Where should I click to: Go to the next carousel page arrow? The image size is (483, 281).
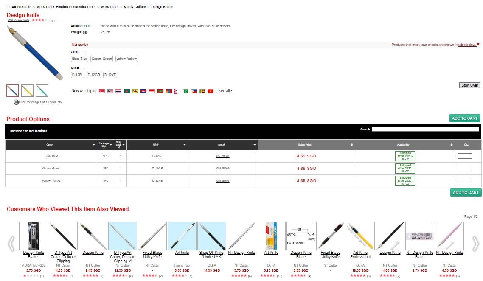pos(475,243)
